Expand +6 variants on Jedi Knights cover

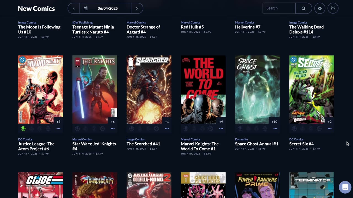click(x=113, y=122)
